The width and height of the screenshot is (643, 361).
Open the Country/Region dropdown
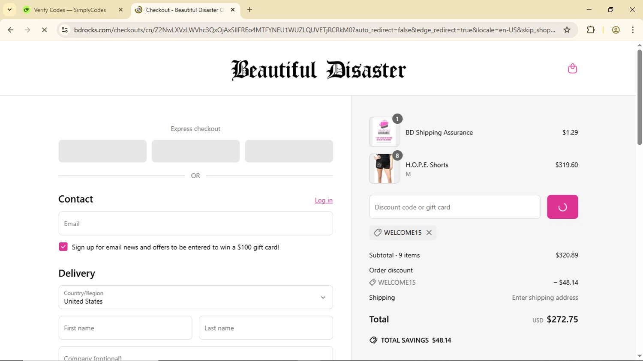(x=195, y=297)
